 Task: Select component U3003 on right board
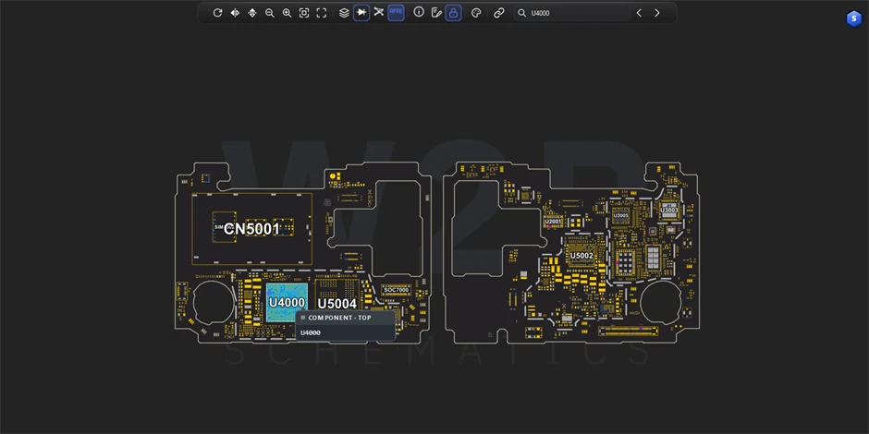click(x=669, y=210)
